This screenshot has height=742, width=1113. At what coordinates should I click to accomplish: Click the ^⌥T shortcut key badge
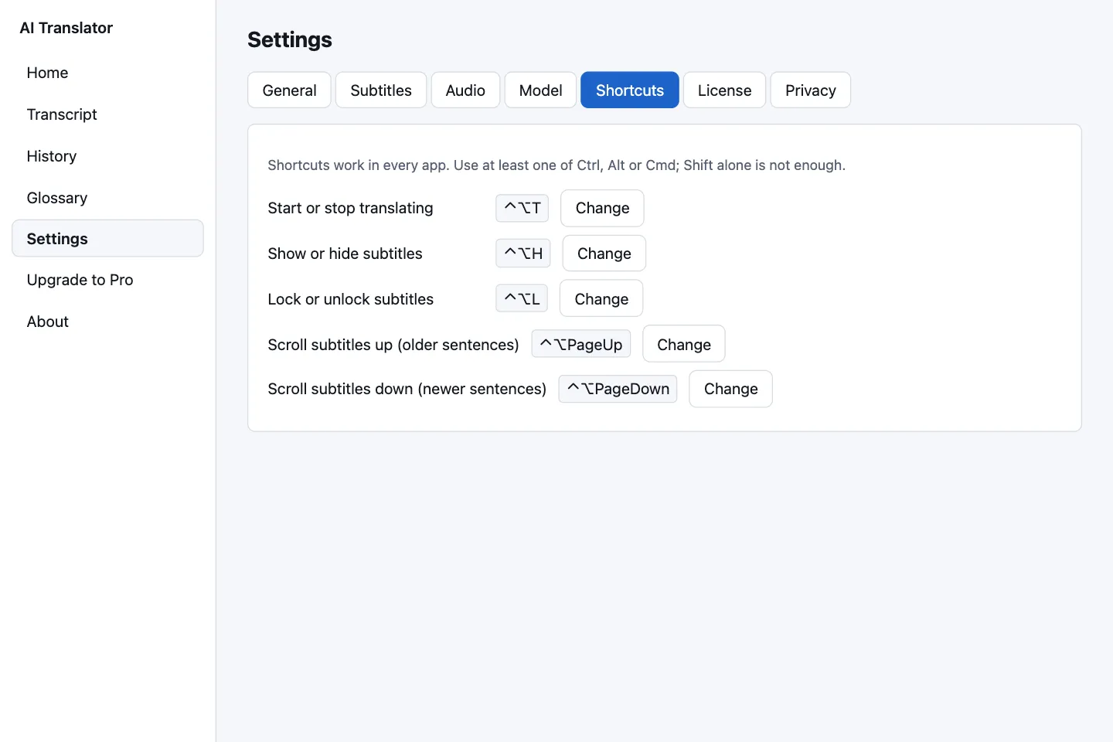[522, 208]
